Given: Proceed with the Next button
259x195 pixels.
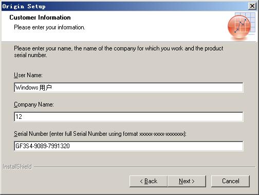Looking at the screenshot, I should tap(187, 181).
